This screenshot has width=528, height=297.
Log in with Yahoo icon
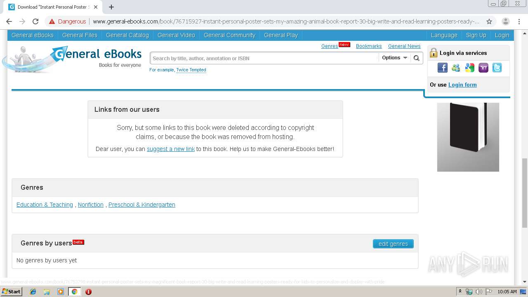483,68
